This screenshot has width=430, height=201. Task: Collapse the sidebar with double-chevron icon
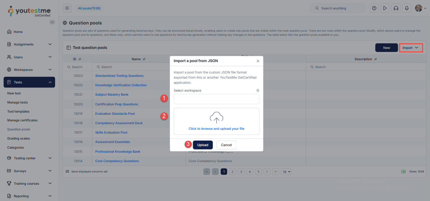pyautogui.click(x=52, y=22)
